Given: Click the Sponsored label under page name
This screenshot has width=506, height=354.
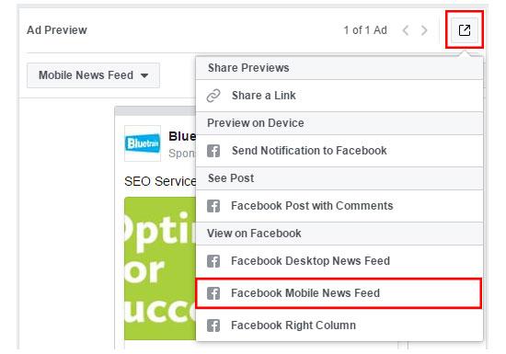Looking at the screenshot, I should coord(182,154).
